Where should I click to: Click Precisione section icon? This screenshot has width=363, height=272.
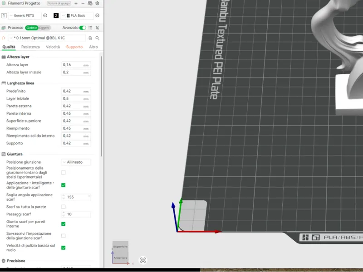click(x=4, y=261)
